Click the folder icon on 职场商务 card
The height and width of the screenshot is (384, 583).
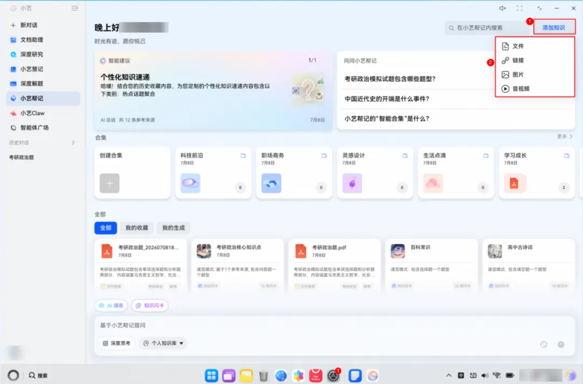pyautogui.click(x=324, y=156)
